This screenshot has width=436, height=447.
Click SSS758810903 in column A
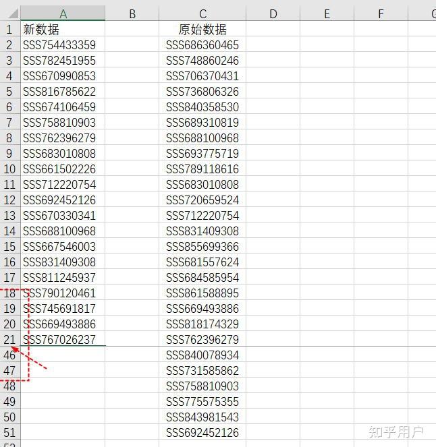coord(63,122)
